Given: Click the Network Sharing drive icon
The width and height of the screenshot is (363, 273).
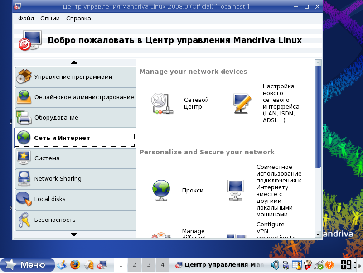Looking at the screenshot, I should pos(24,178).
